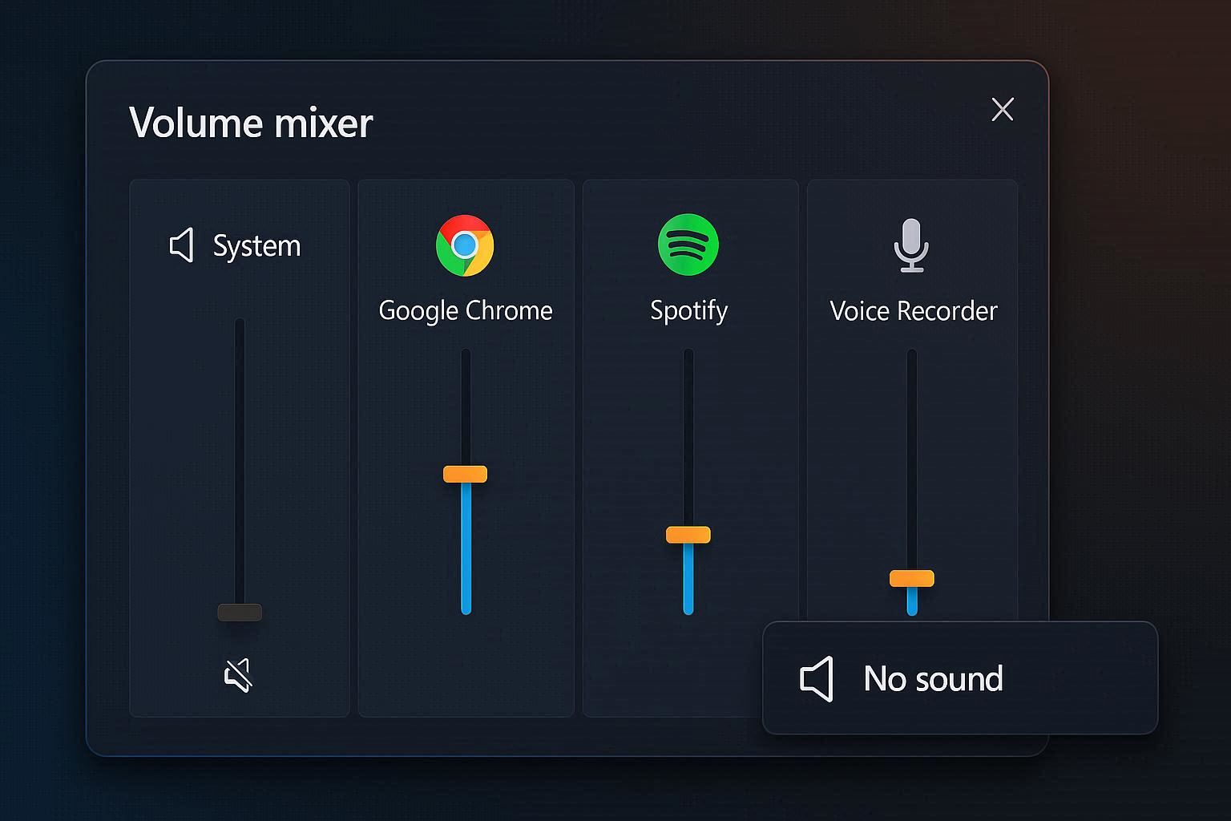Click the Voice Recorder microphone icon
This screenshot has height=821, width=1231.
911,245
